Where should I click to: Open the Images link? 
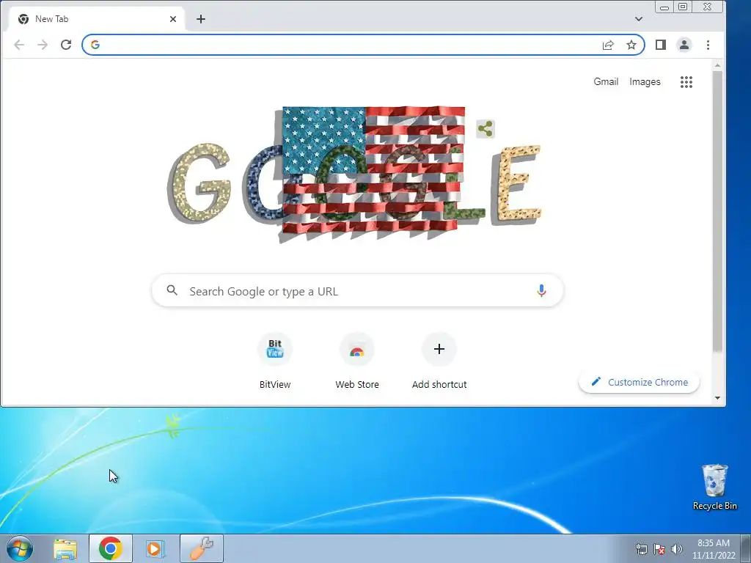coord(645,82)
